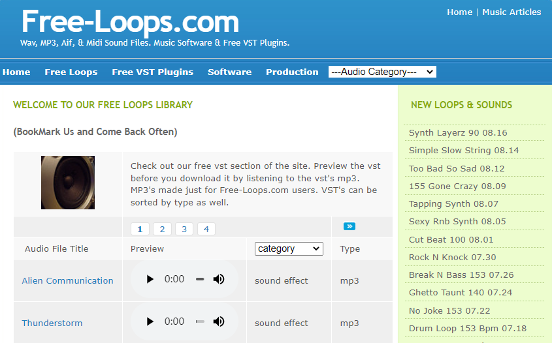
Task: Go to page 3
Action: (x=184, y=229)
